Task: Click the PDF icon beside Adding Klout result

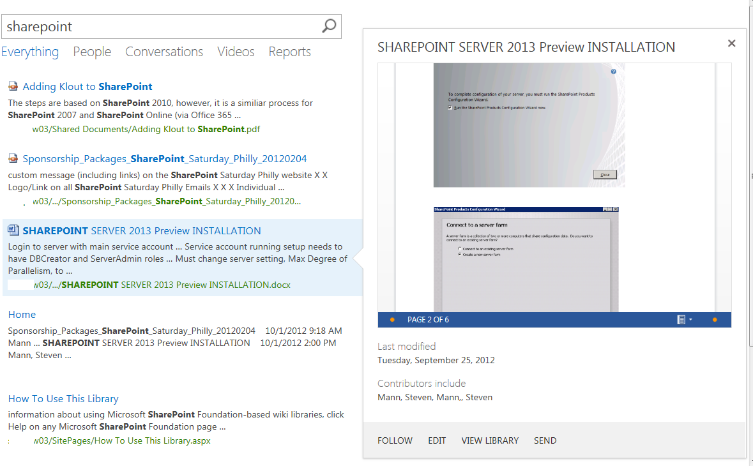Action: click(x=12, y=85)
